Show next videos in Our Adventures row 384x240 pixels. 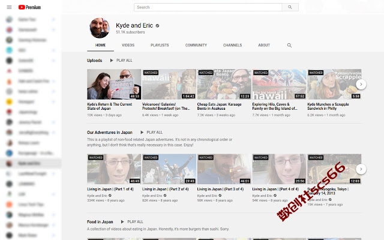click(x=361, y=169)
